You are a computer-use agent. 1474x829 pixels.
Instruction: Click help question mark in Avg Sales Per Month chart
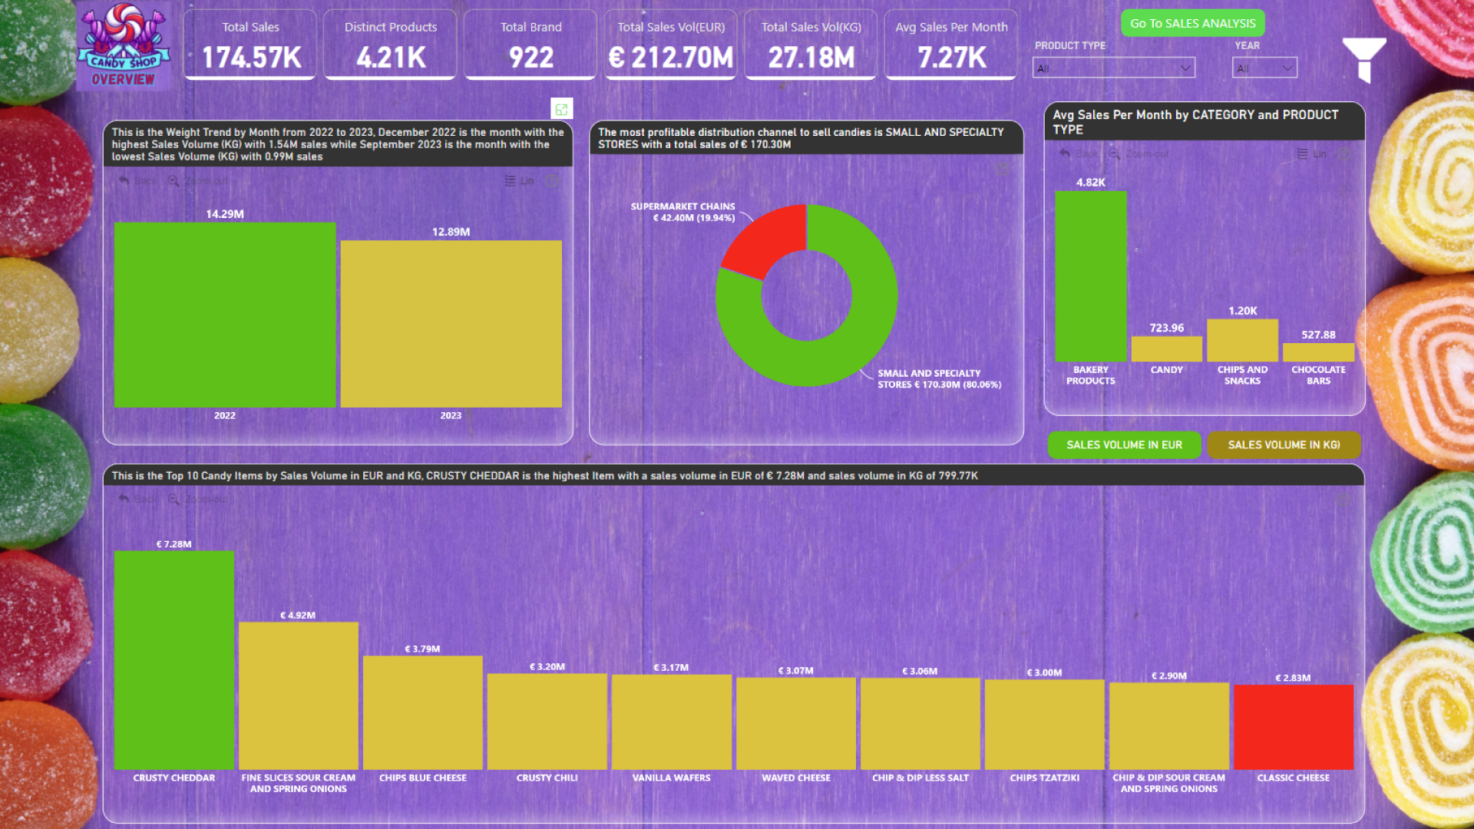tap(1344, 154)
